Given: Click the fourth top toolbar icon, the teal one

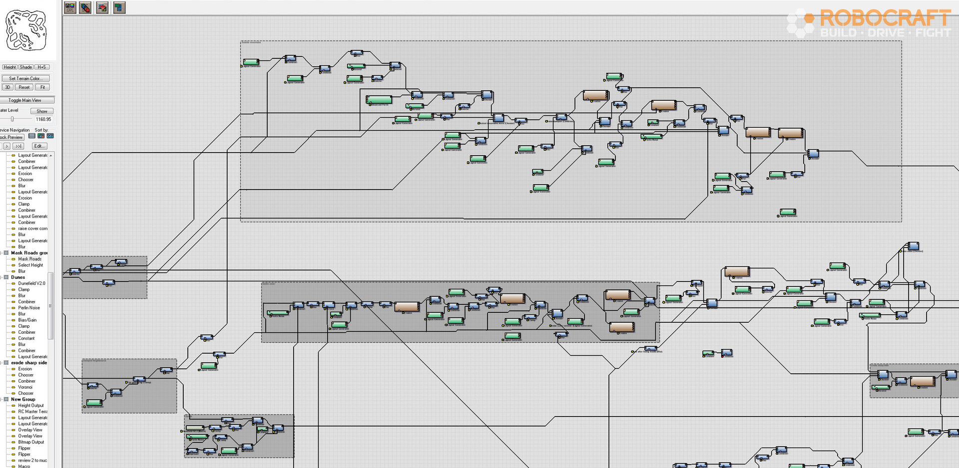Looking at the screenshot, I should click(119, 7).
